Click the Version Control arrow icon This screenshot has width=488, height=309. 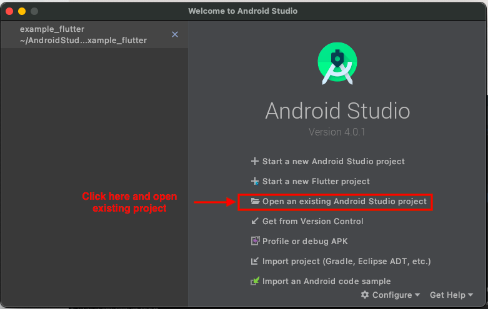click(254, 221)
